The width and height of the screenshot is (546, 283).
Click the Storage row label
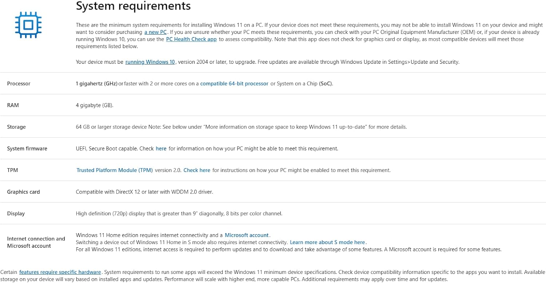[x=16, y=127]
